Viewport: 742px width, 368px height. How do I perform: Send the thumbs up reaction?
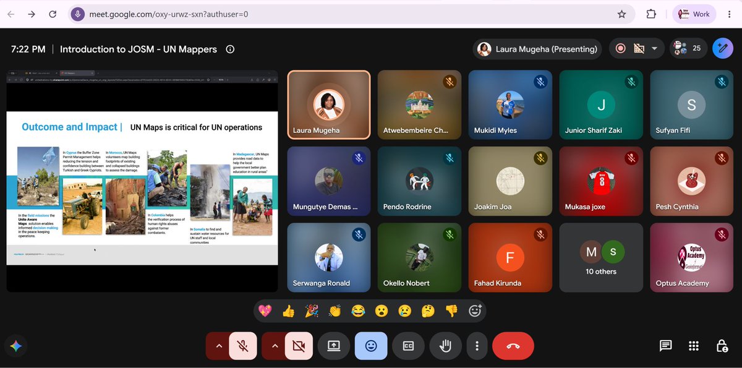click(x=288, y=310)
